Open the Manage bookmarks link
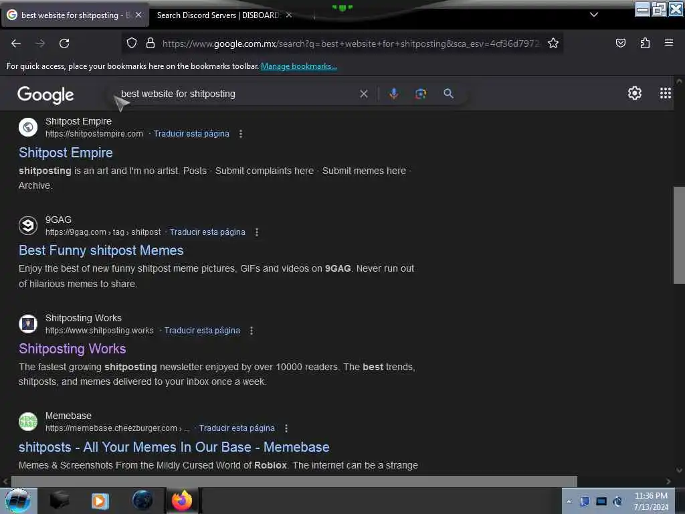Viewport: 685px width, 514px height. 299,66
